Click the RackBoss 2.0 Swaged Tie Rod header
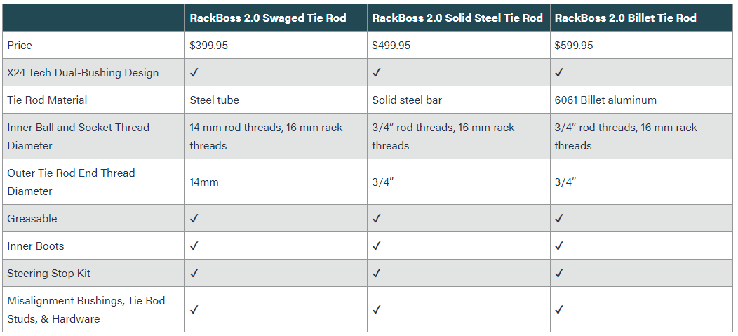The height and width of the screenshot is (336, 738). pyautogui.click(x=268, y=18)
